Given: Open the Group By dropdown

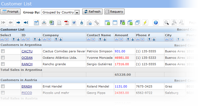Looking at the screenshot, I should point(60,12).
